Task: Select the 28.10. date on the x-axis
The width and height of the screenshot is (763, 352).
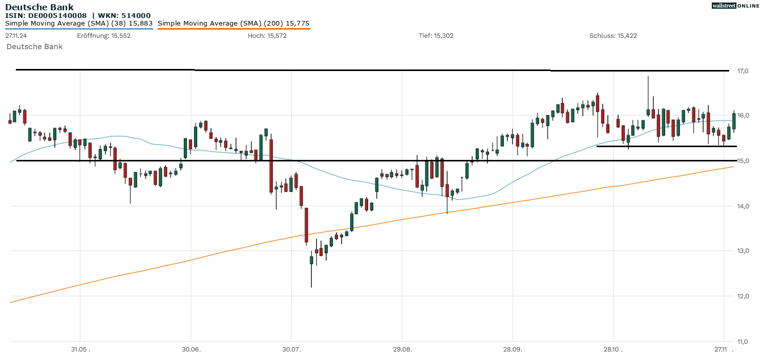Action: click(612, 349)
